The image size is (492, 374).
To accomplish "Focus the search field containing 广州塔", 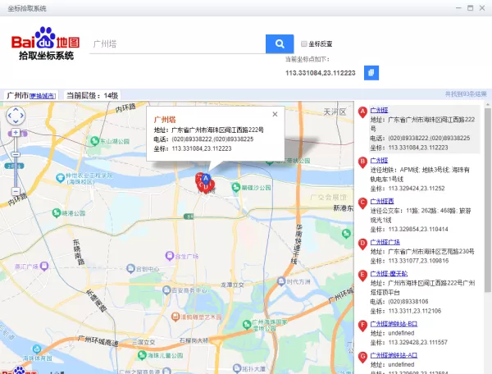I will [x=178, y=44].
